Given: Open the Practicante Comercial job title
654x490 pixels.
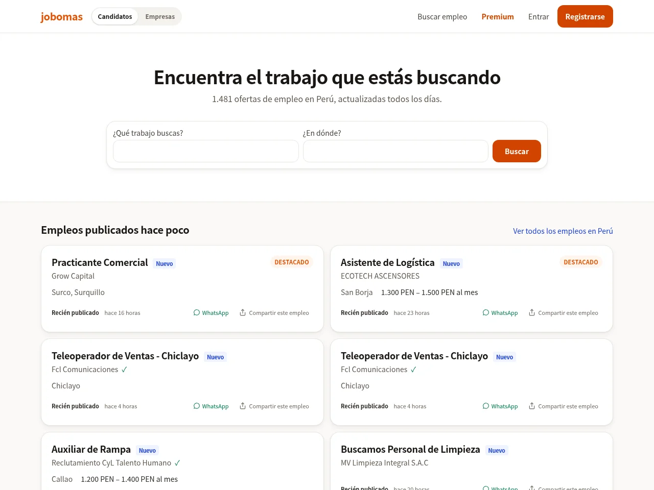Looking at the screenshot, I should (x=100, y=262).
